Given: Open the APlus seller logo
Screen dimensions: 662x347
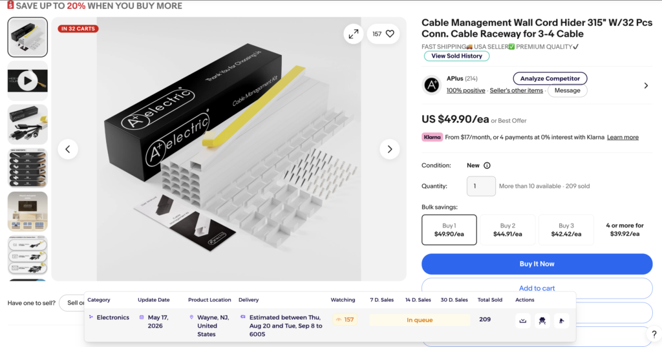Looking at the screenshot, I should pyautogui.click(x=431, y=85).
